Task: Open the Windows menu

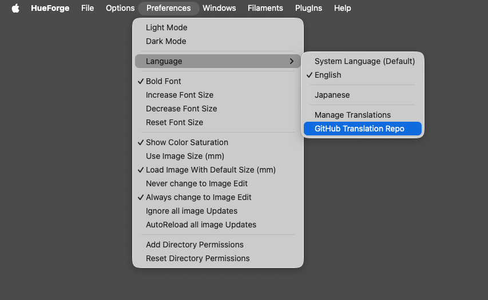Action: [219, 8]
